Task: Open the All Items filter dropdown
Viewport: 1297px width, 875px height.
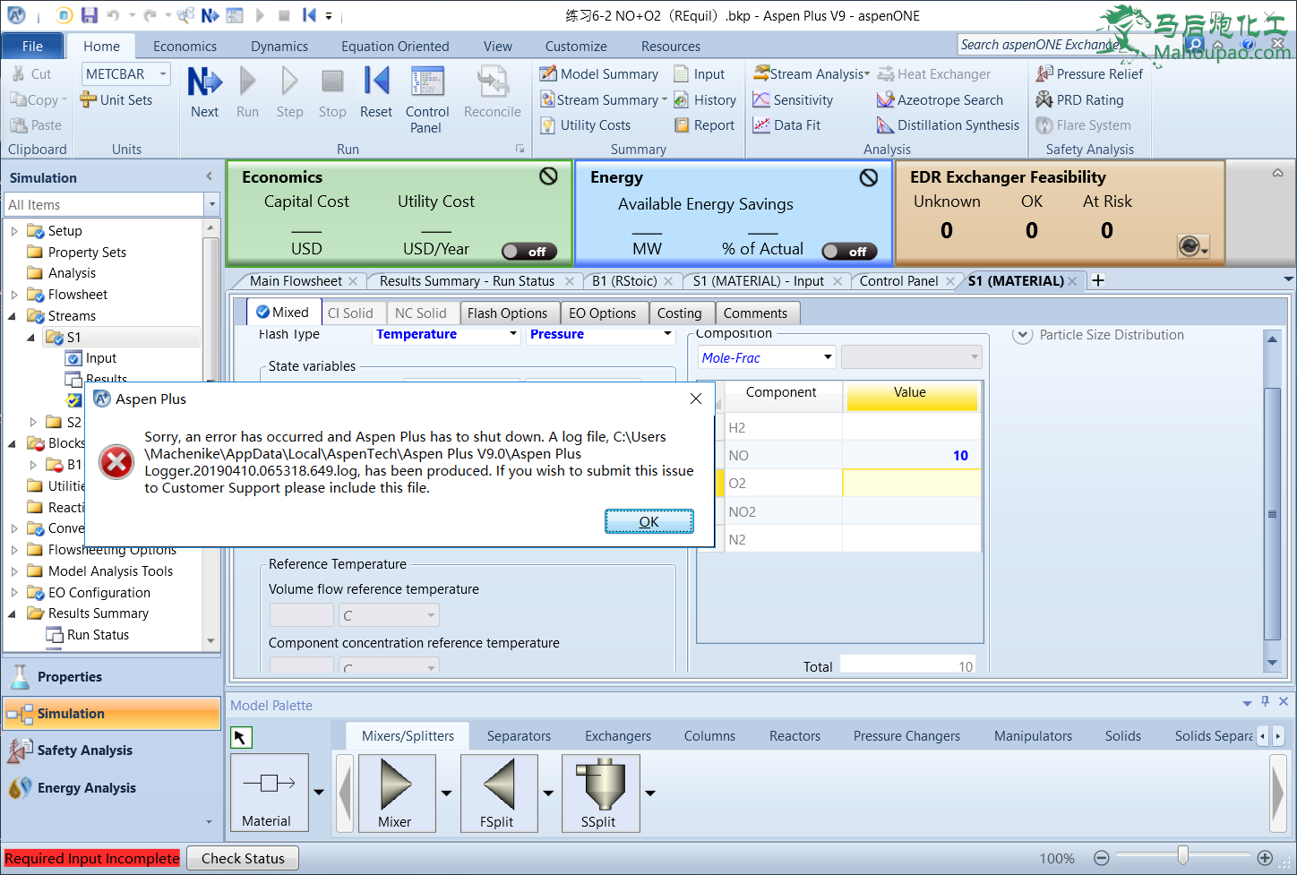Action: click(x=212, y=205)
